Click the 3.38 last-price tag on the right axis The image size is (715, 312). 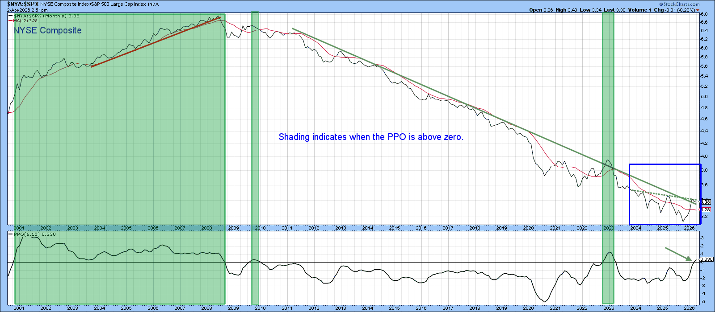click(706, 202)
